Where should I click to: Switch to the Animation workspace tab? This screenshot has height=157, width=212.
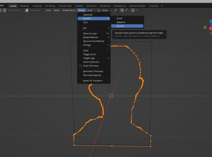92,6
